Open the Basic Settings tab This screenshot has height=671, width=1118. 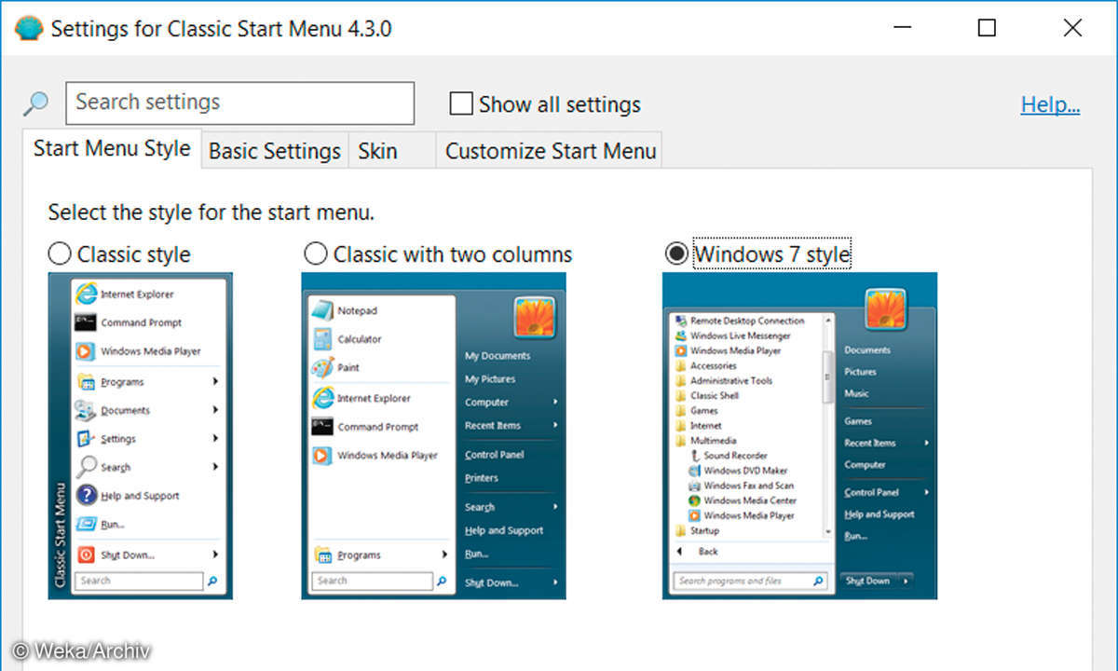[275, 151]
